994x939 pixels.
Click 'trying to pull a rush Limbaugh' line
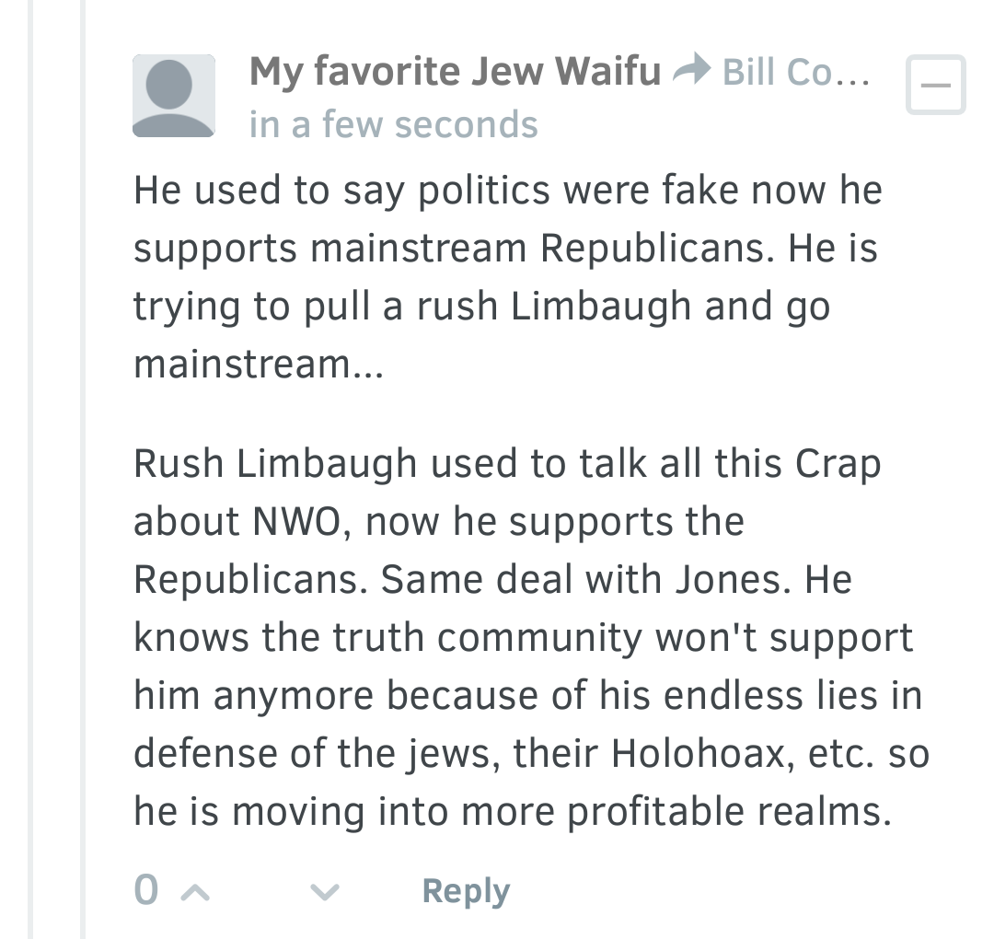tap(412, 307)
